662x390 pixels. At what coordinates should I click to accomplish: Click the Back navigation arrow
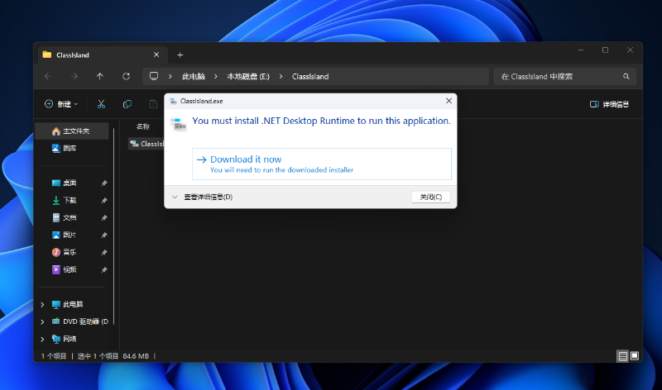(48, 76)
